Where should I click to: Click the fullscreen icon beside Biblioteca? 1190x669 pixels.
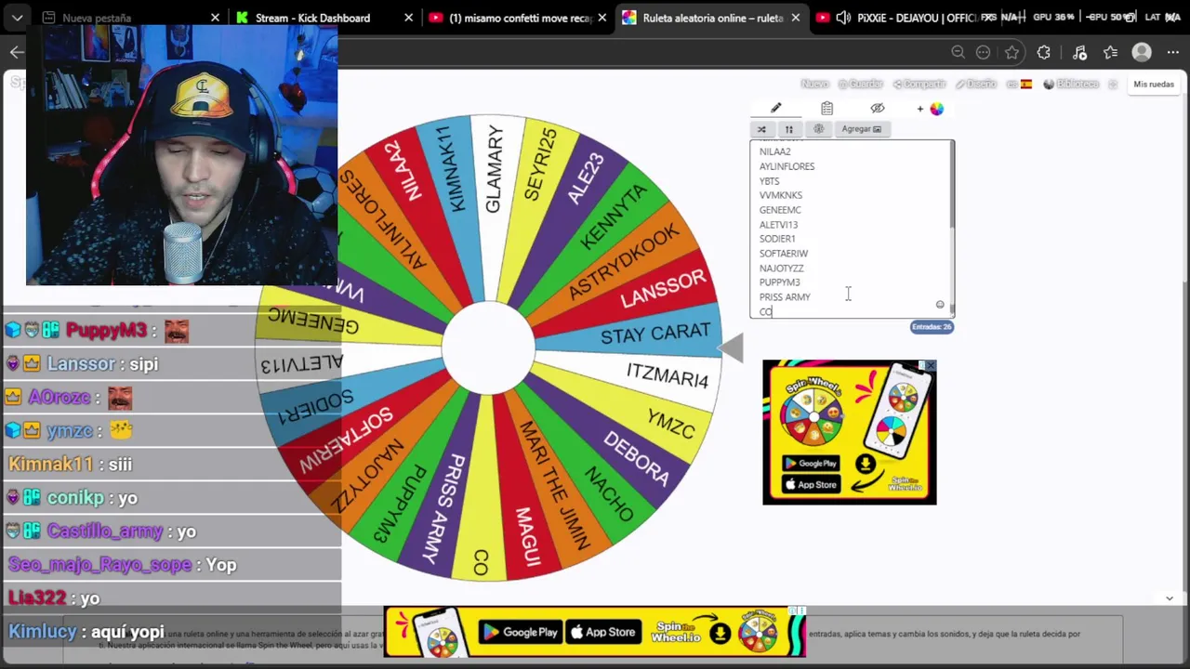[x=1113, y=85]
